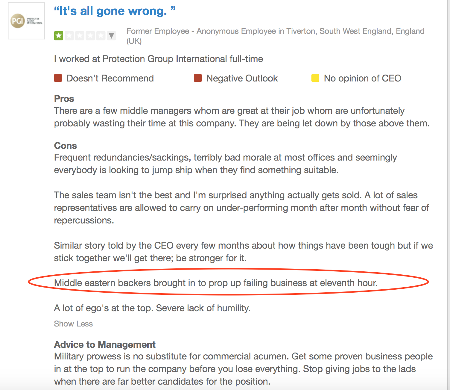Click the fourth grey rating star
The image size is (450, 390).
coord(90,36)
